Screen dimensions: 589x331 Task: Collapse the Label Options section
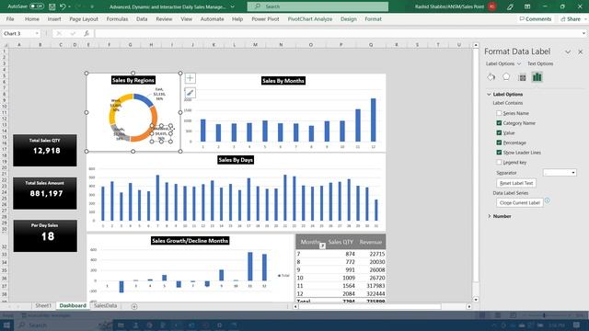pyautogui.click(x=489, y=94)
